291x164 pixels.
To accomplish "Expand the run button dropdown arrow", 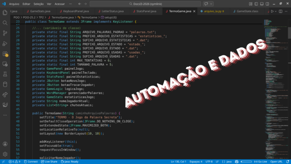I will pos(276,12).
